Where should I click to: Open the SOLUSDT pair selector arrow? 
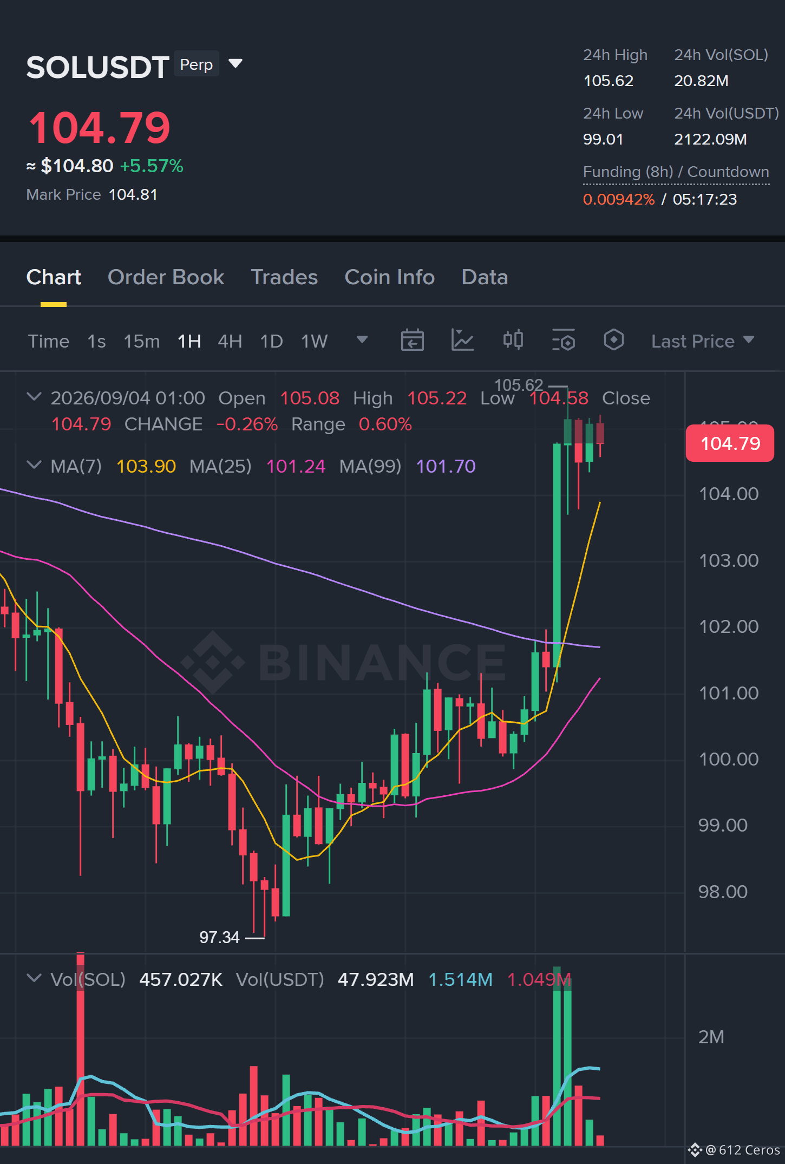[x=235, y=64]
